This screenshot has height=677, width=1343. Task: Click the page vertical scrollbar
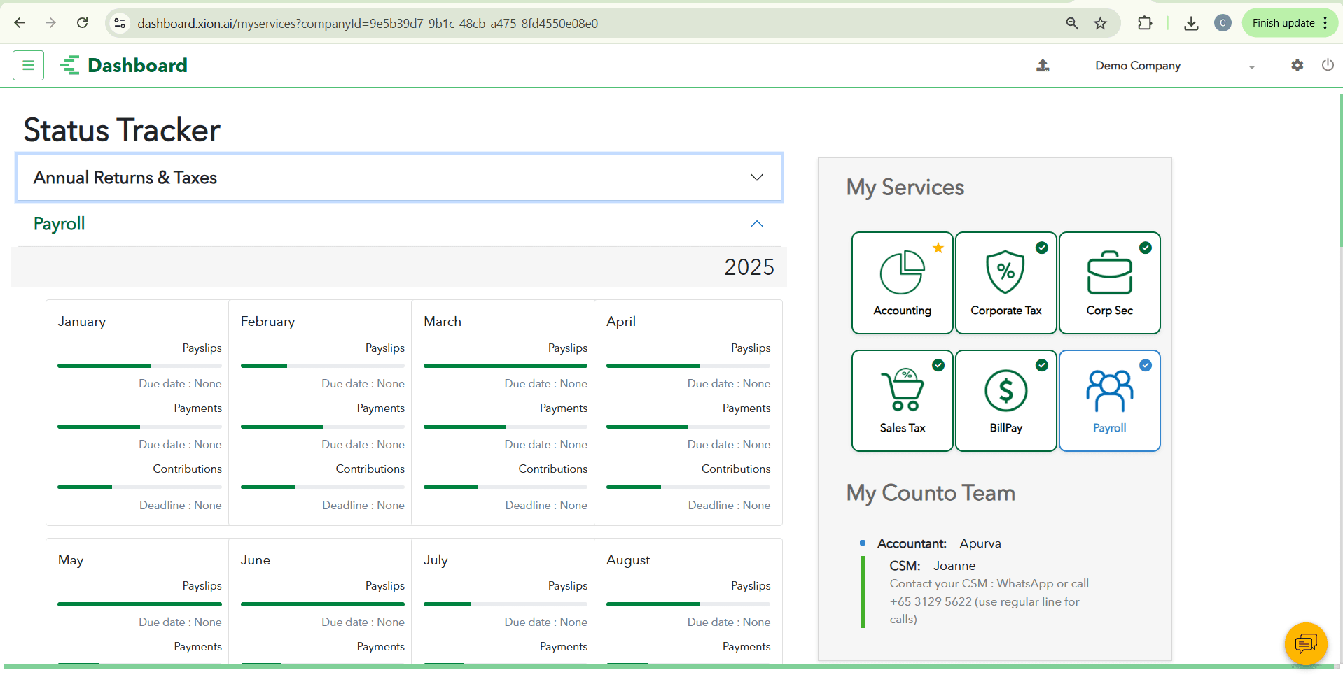(x=1340, y=171)
